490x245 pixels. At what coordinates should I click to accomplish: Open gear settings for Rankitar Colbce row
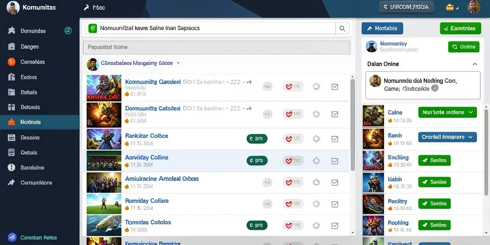coord(316,139)
